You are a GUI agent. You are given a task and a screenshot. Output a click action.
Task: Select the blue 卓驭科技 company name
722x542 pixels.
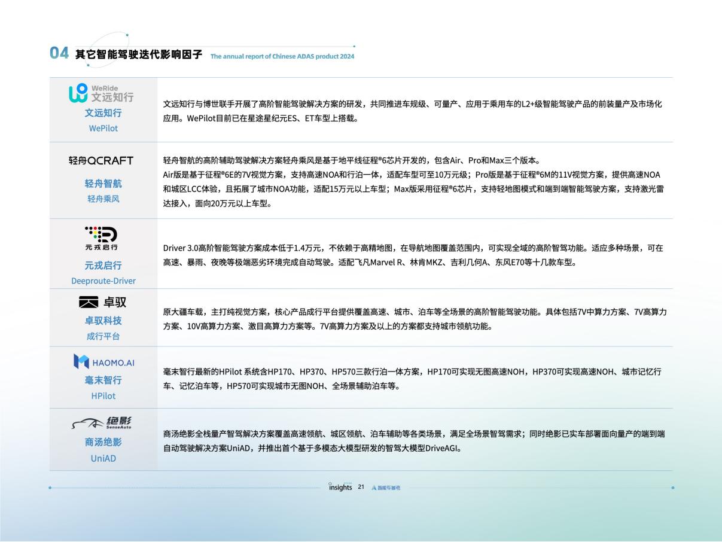[x=103, y=321]
